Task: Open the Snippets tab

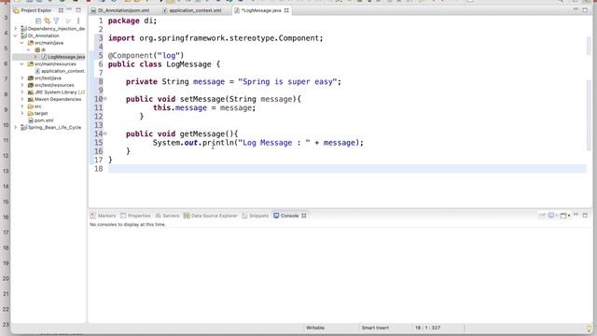Action: [x=255, y=216]
